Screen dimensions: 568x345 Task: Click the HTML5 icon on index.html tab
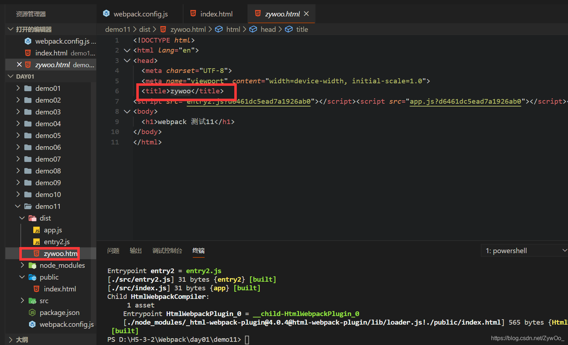pyautogui.click(x=193, y=14)
